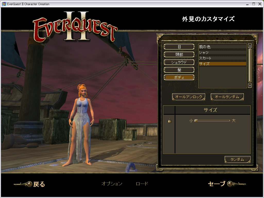Select the 目 (eyes) category button

179,47
